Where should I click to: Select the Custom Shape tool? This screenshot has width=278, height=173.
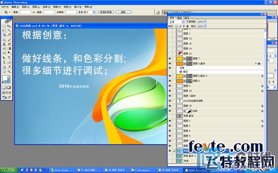pyautogui.click(x=9, y=62)
